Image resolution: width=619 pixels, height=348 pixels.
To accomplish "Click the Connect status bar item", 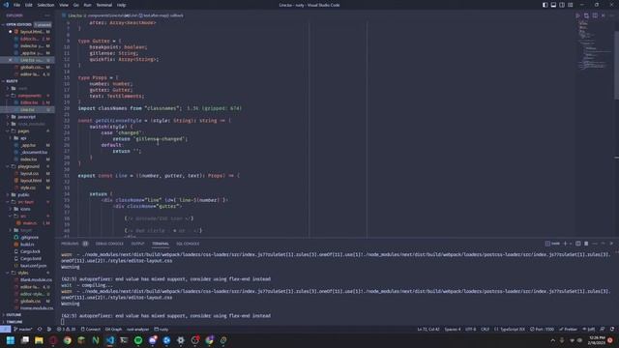I will pyautogui.click(x=90, y=329).
